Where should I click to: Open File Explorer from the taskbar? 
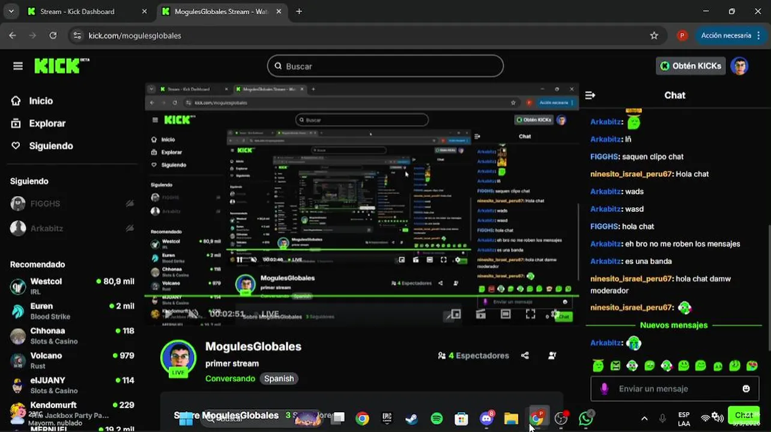(x=511, y=418)
